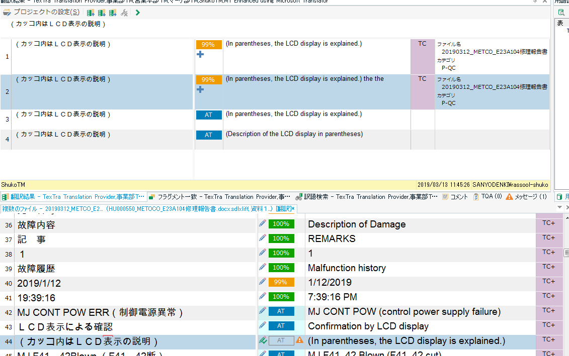Select the pencil edit icon on segment 42
Image resolution: width=569 pixels, height=356 pixels.
262,310
